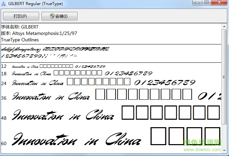Click the scrollbar down arrow

pyautogui.click(x=224, y=150)
